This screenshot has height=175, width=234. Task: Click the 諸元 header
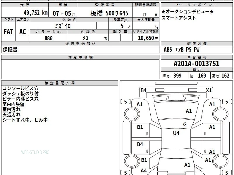point(197,69)
